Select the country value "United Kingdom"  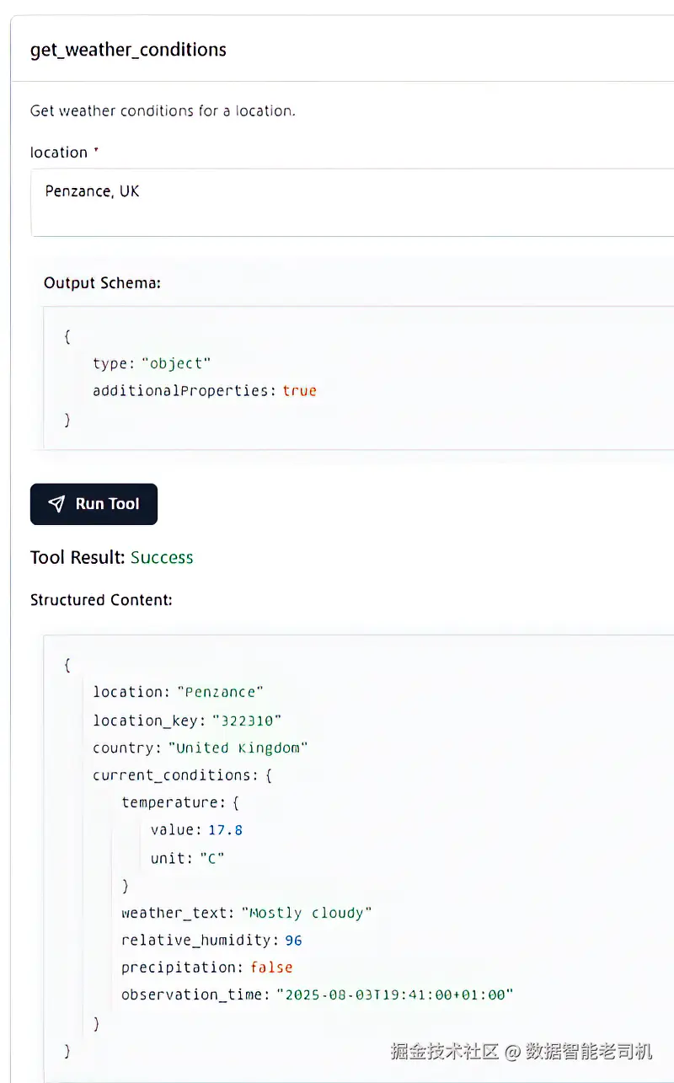point(238,748)
